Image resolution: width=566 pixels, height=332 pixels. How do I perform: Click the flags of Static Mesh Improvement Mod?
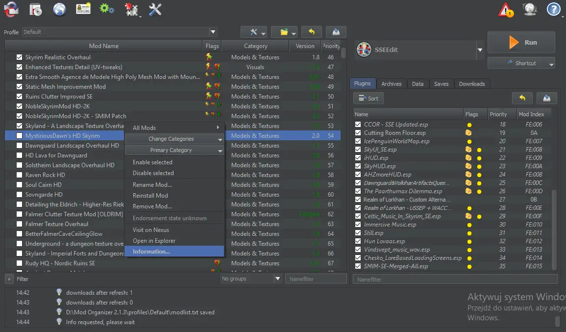point(213,86)
